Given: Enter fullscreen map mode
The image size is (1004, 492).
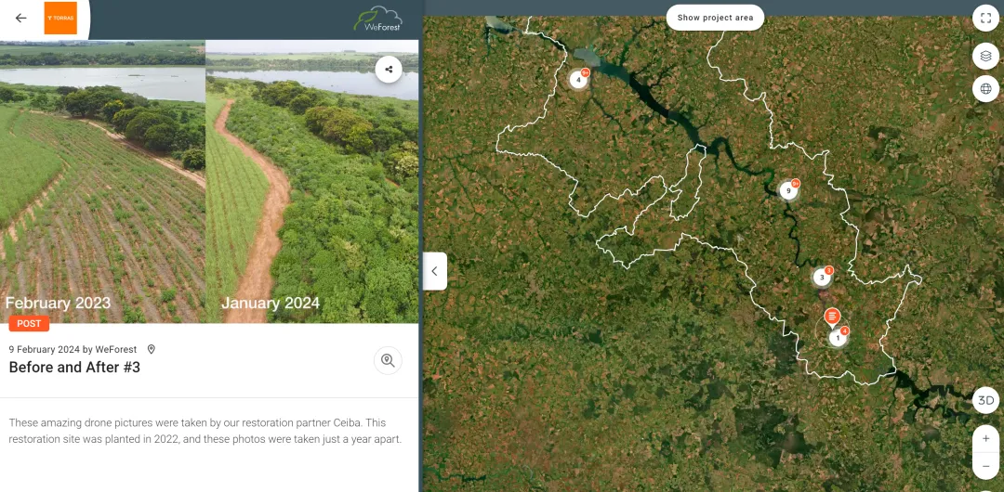Looking at the screenshot, I should pyautogui.click(x=985, y=18).
